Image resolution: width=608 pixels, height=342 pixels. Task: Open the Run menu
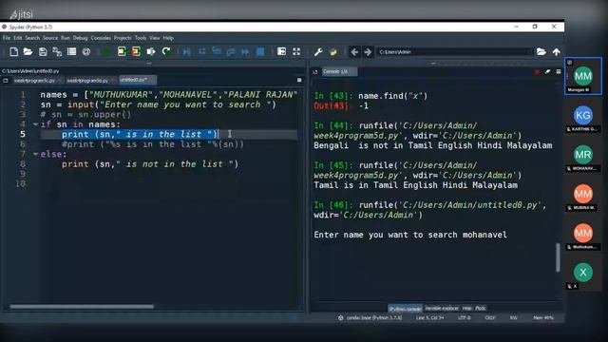coord(66,38)
